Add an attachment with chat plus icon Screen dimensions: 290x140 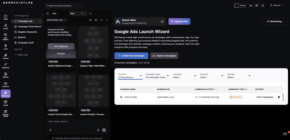click(x=50, y=130)
